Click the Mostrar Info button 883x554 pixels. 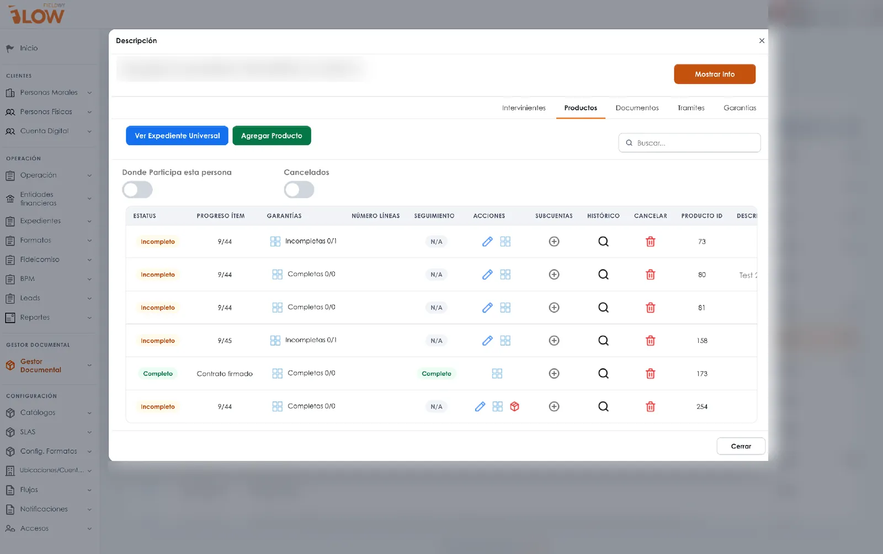[x=715, y=74]
